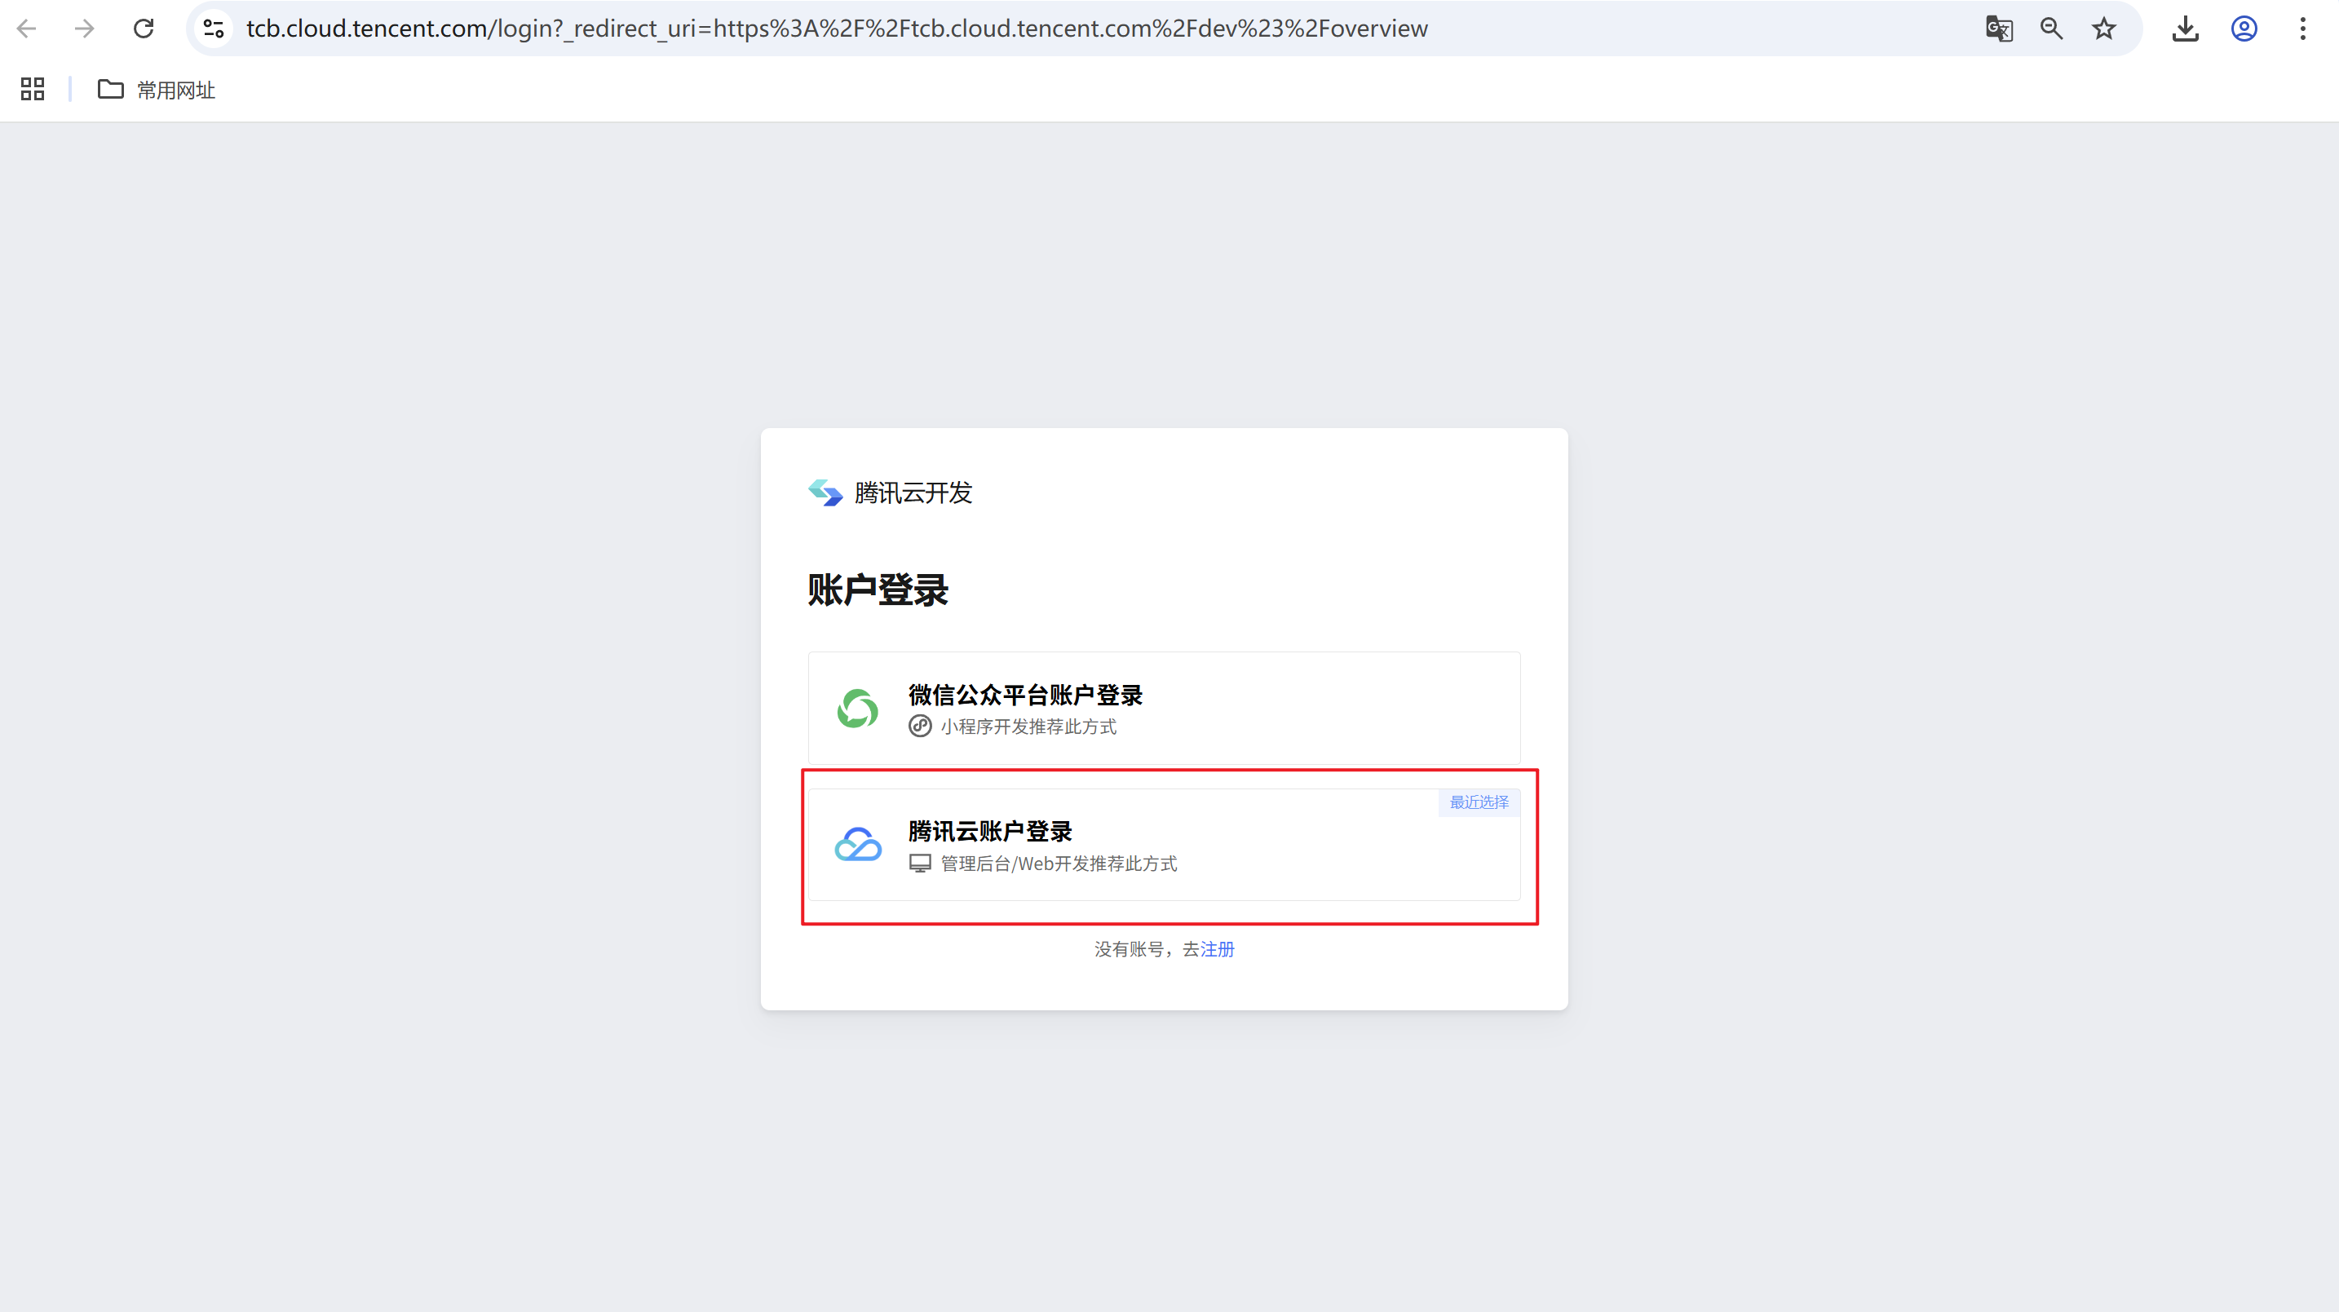Choose 腾讯云账户登录 option
This screenshot has width=2339, height=1312.
1164,845
